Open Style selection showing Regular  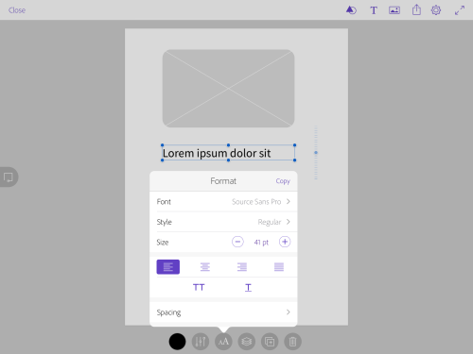[223, 222]
